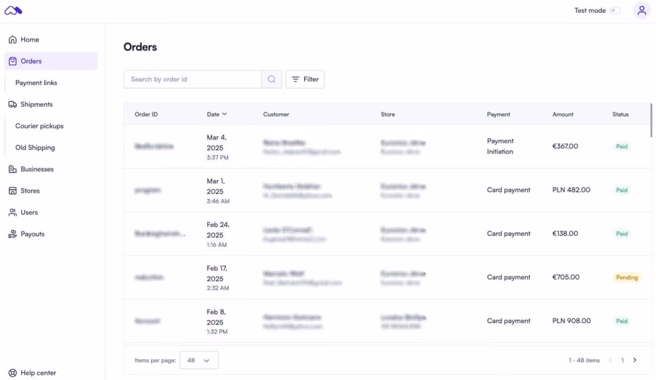Toggle the Test mode switch
This screenshot has width=656, height=380.
point(614,10)
